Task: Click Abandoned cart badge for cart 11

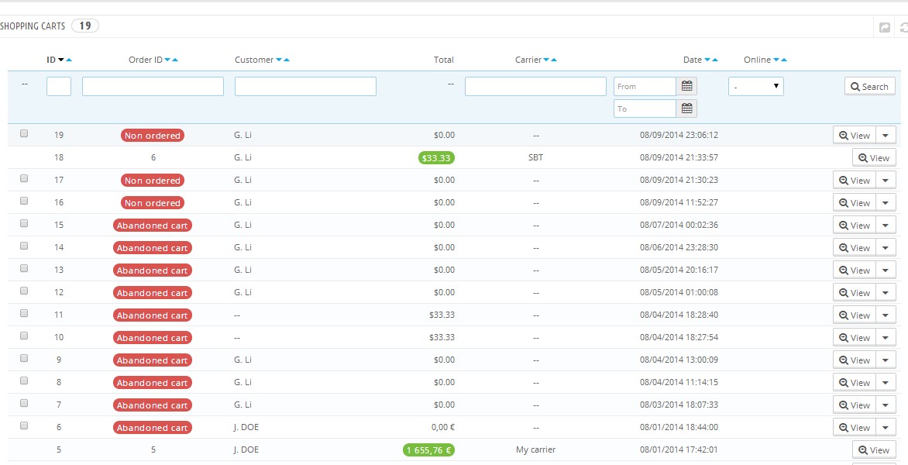Action: point(153,315)
